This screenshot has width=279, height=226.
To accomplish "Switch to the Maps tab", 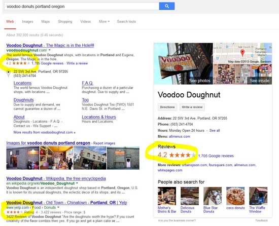I will 45,21.
